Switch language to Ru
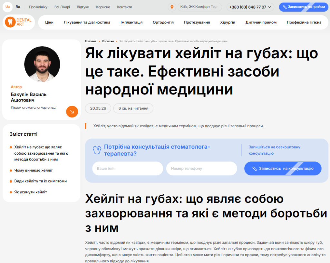Image resolution: width=330 pixels, height=263 pixels. pos(18,7)
